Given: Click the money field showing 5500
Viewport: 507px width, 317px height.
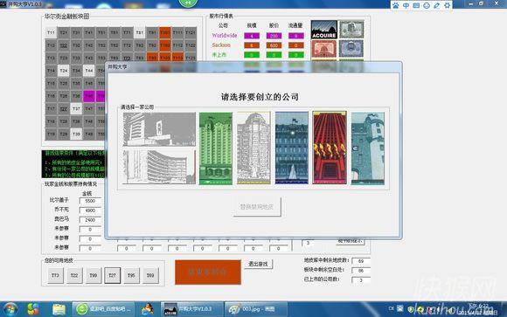Looking at the screenshot, I should 90,201.
